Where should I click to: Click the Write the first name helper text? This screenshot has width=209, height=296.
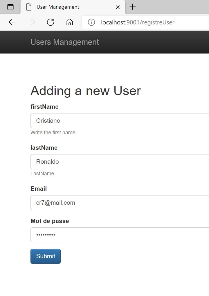point(53,132)
